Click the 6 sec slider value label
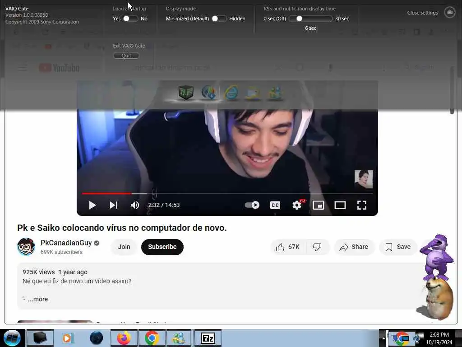This screenshot has height=347, width=462. [x=310, y=28]
